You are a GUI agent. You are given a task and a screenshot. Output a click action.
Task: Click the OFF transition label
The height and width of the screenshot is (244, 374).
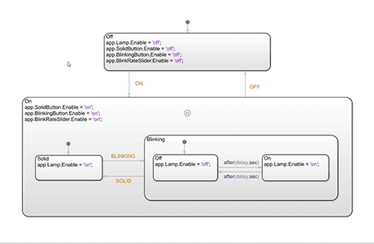(254, 87)
